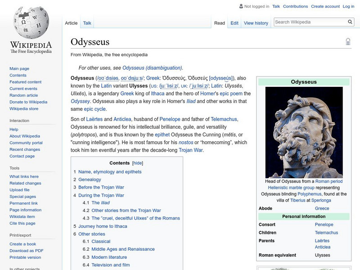Click Permanent link in Tools
The image size is (360, 270).
coord(23,203)
